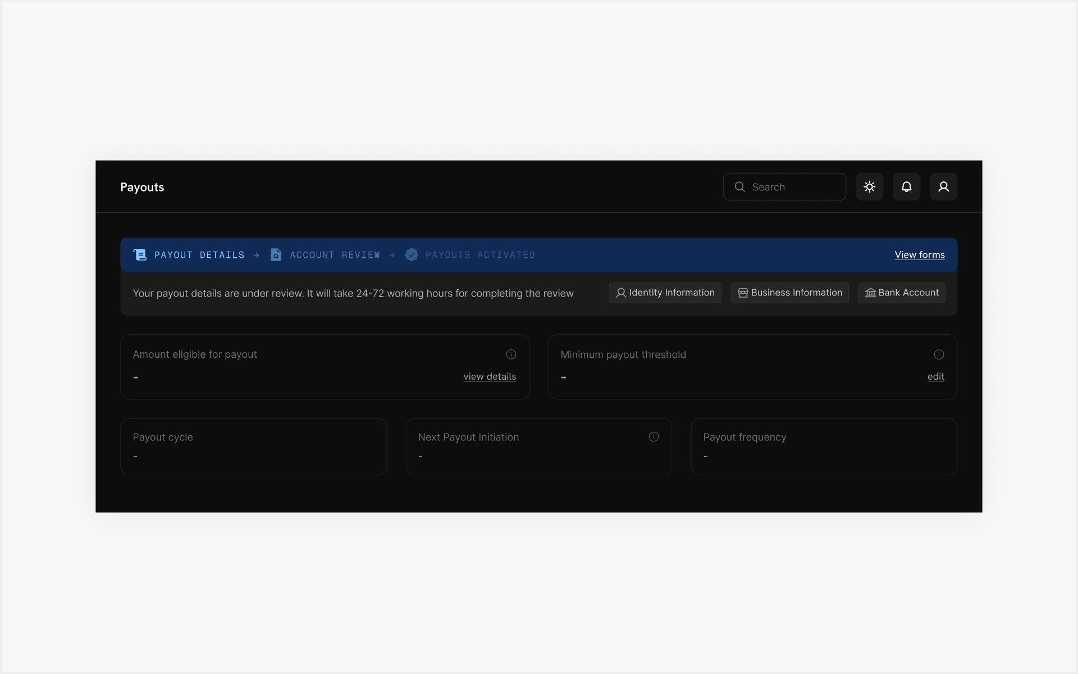Show info for Next Payout Initiation
The height and width of the screenshot is (674, 1078).
tap(654, 437)
